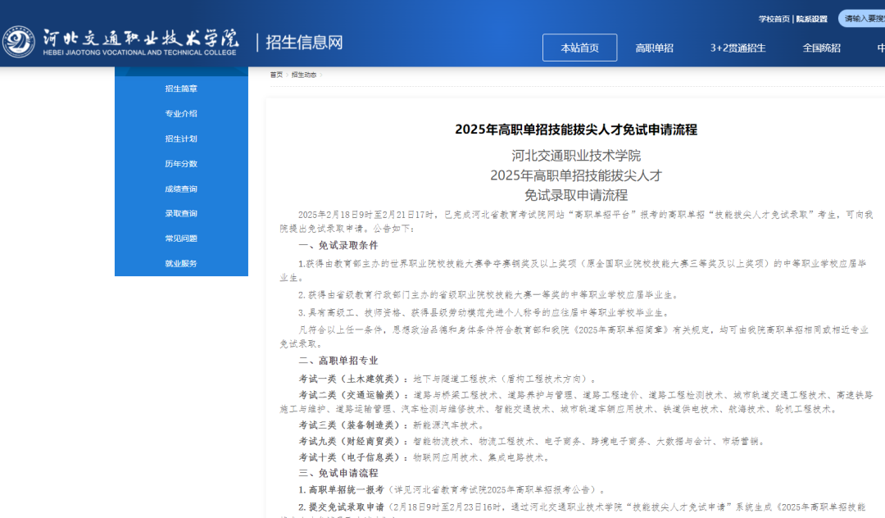Open 专业介绍 from the sidebar
The width and height of the screenshot is (885, 518).
point(180,113)
